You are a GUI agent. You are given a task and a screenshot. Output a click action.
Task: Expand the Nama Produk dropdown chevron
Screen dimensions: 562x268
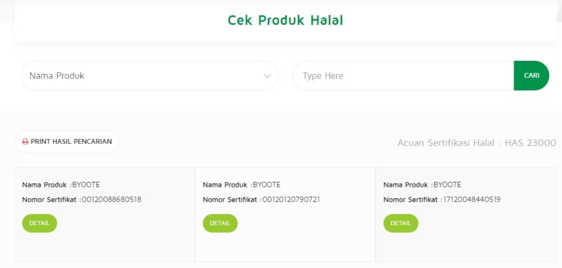(x=267, y=76)
